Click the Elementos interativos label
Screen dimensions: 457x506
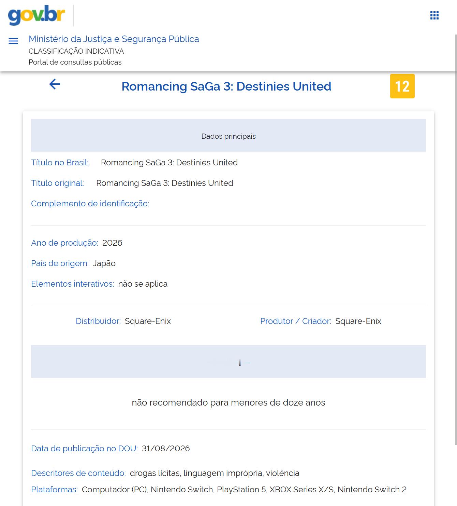(x=72, y=284)
